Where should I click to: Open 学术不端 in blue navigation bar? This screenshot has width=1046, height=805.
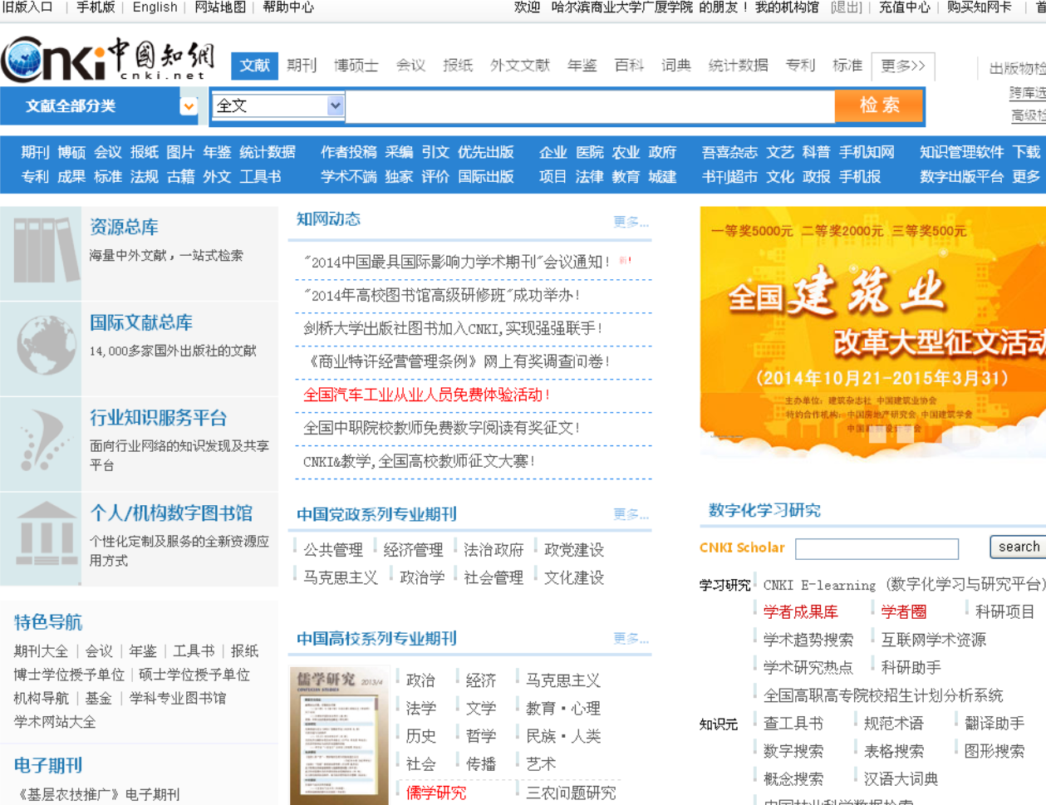tap(349, 177)
